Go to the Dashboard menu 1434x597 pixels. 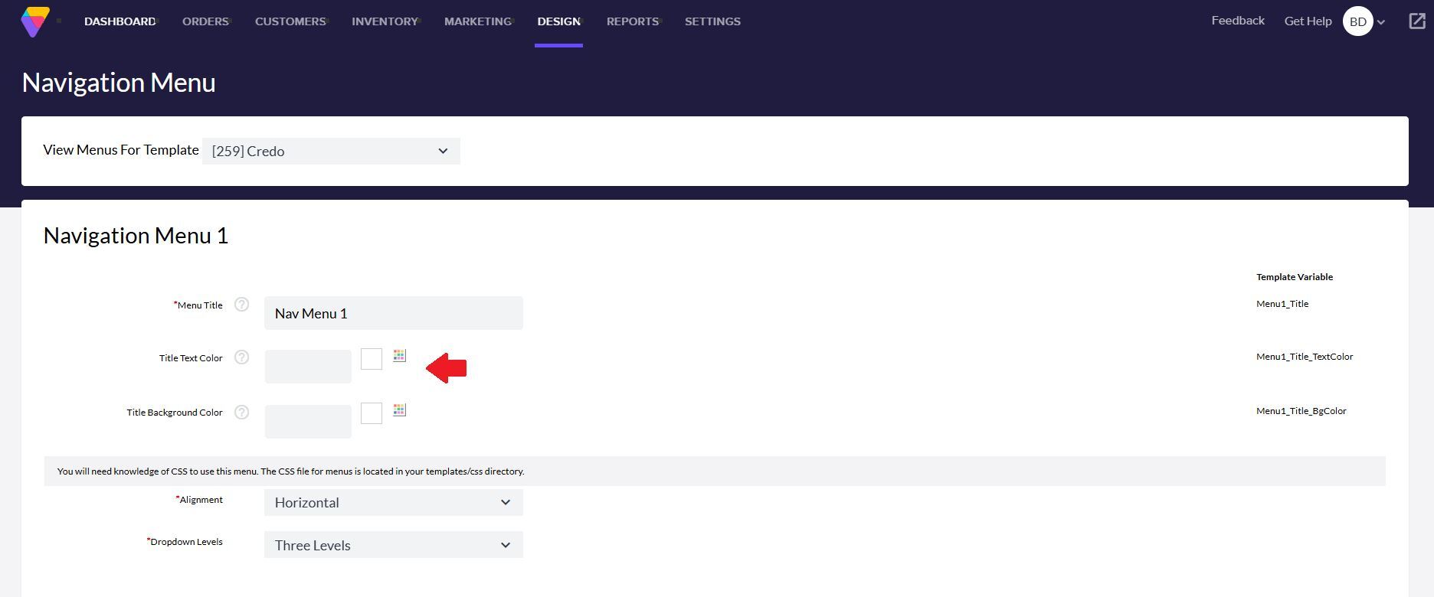click(x=120, y=21)
